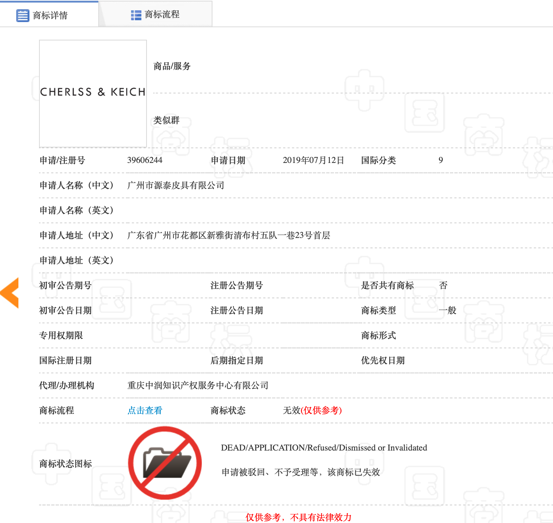Click the 商标状态图标 label
The image size is (553, 523).
(66, 464)
